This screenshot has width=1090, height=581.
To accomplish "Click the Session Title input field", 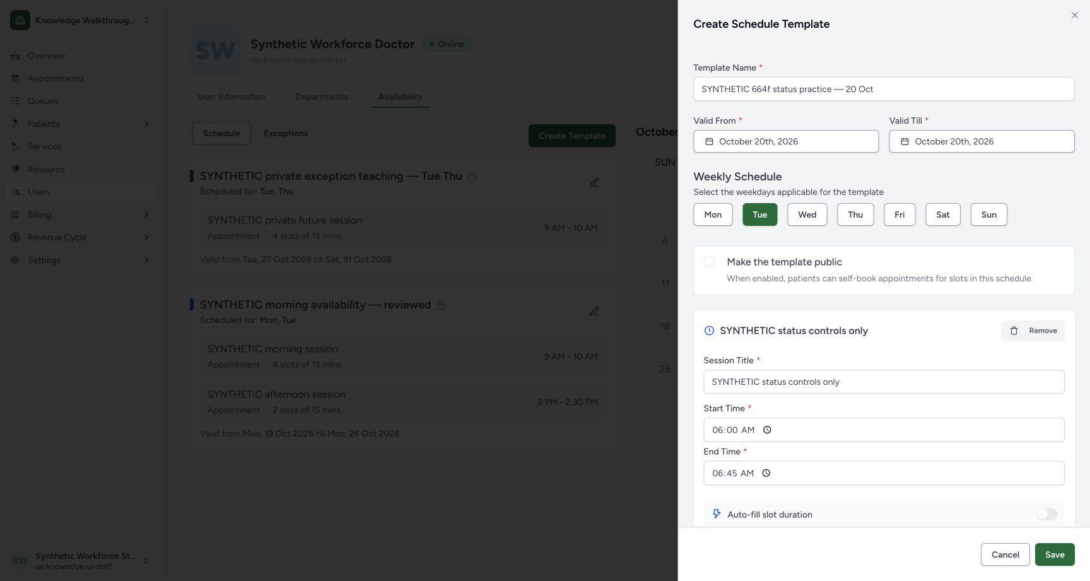I will 884,382.
